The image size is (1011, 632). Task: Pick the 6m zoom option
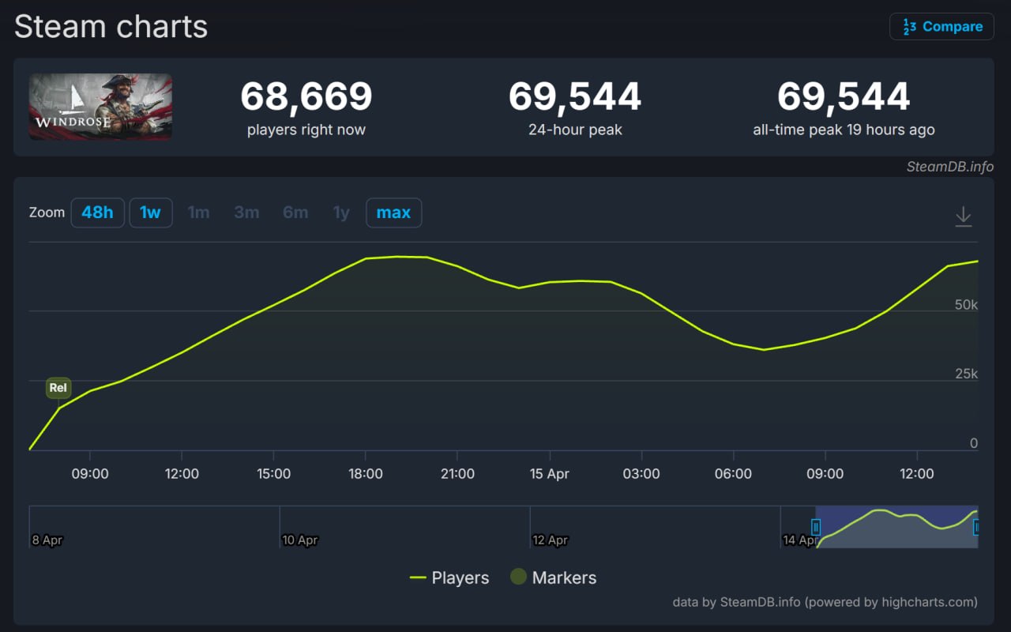pyautogui.click(x=295, y=213)
